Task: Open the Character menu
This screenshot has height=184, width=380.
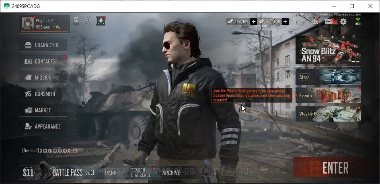Action: point(43,45)
